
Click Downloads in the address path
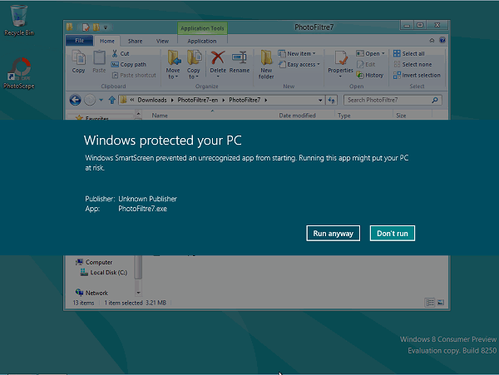[x=152, y=100]
